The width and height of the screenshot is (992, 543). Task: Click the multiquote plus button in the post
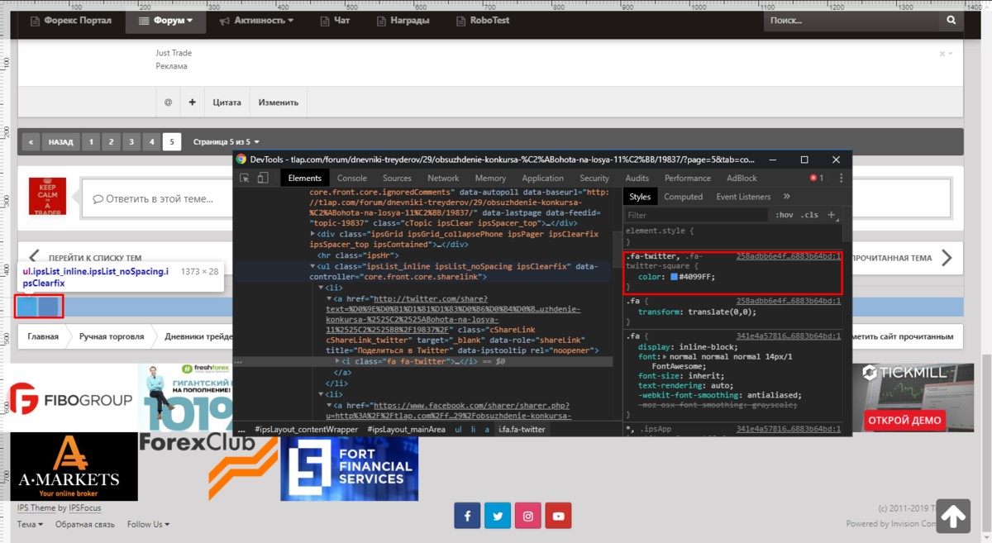click(192, 102)
